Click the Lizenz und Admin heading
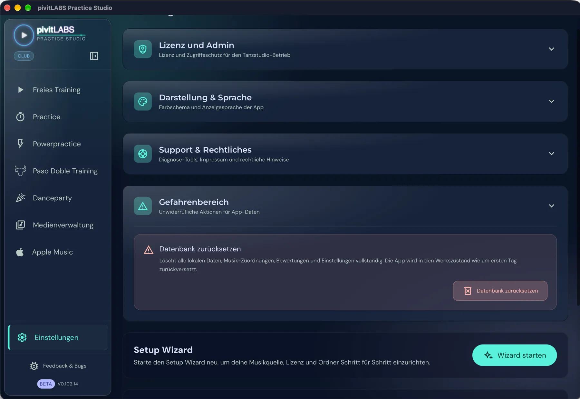This screenshot has height=399, width=580. click(197, 45)
